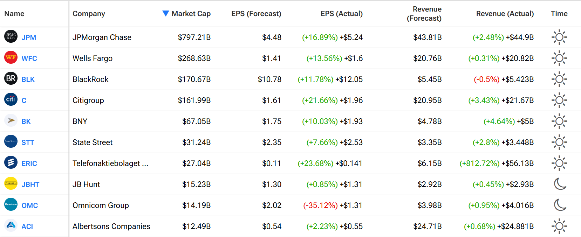This screenshot has width=581, height=237.
Task: Click the Time column header
Action: 559,14
